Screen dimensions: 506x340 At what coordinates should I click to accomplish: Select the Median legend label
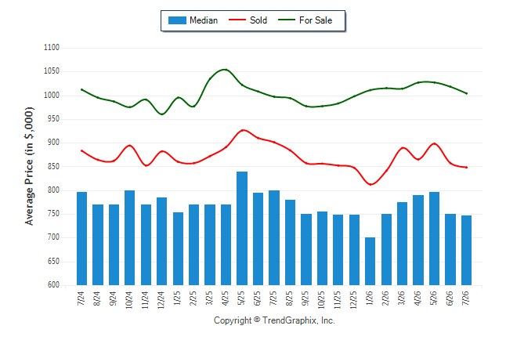point(204,20)
